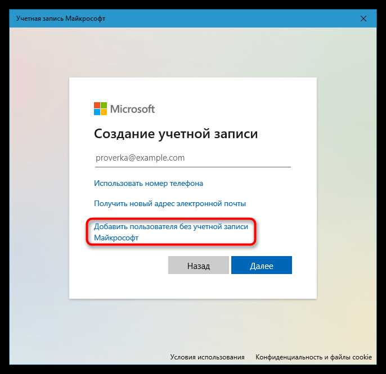The width and height of the screenshot is (386, 374).
Task: Open Конфиденциальность и файлы cookie link
Action: coord(313,357)
